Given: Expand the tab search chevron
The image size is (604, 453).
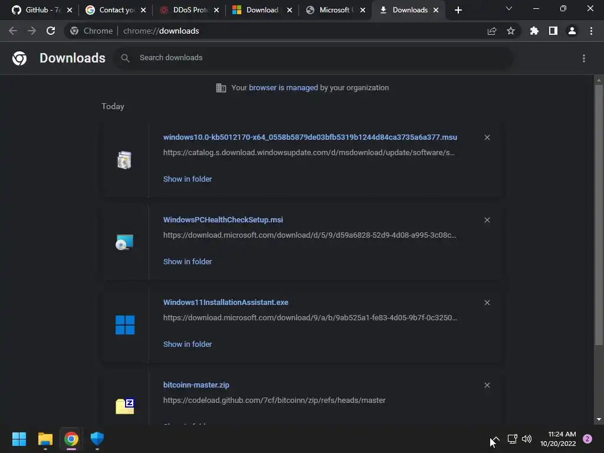Looking at the screenshot, I should (x=509, y=8).
